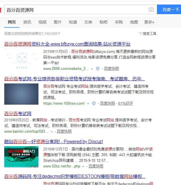Click the date text 2019年11月6日
Viewport: 181px width, 185px height.
pyautogui.click(x=55, y=51)
